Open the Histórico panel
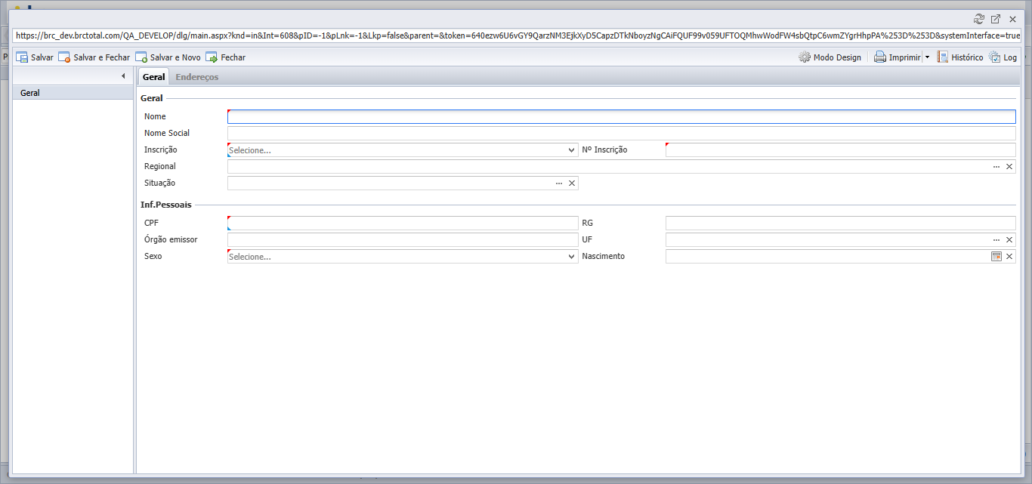The image size is (1032, 484). point(960,57)
